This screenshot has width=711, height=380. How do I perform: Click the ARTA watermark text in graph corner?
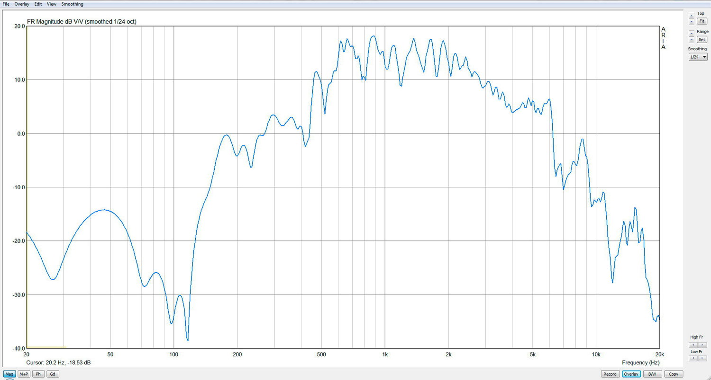(x=663, y=38)
